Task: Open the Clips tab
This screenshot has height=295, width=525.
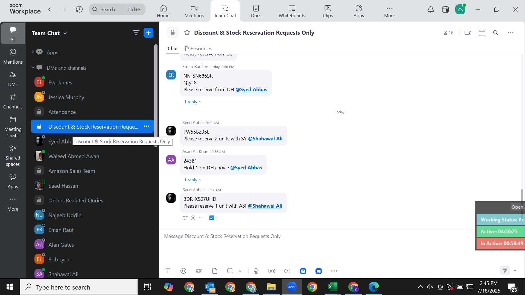Action: [x=328, y=11]
